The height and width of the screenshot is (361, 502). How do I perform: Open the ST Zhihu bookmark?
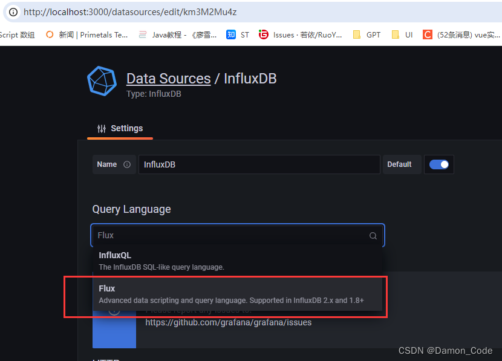(238, 34)
